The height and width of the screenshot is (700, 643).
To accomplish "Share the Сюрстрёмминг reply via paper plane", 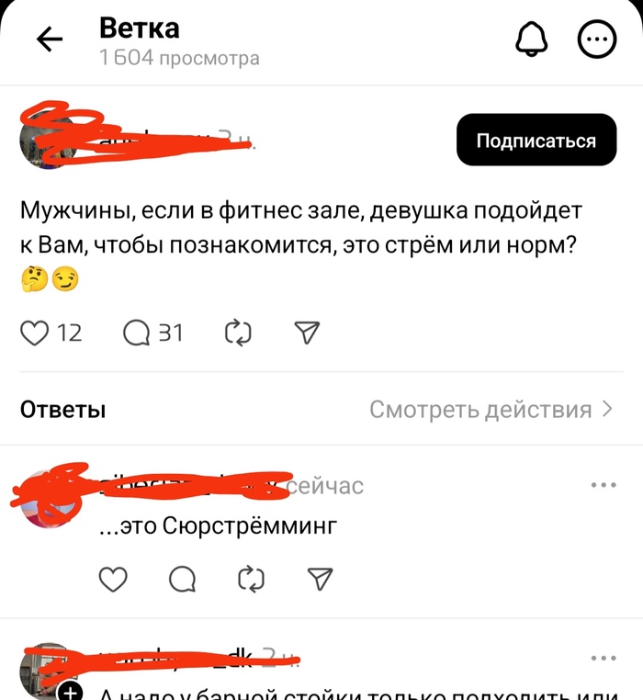I will [321, 579].
